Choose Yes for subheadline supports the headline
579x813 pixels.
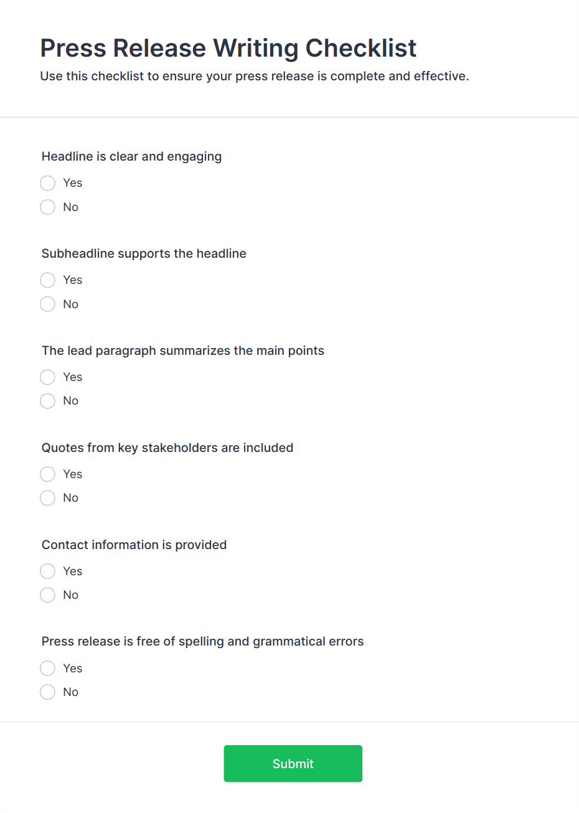tap(48, 280)
